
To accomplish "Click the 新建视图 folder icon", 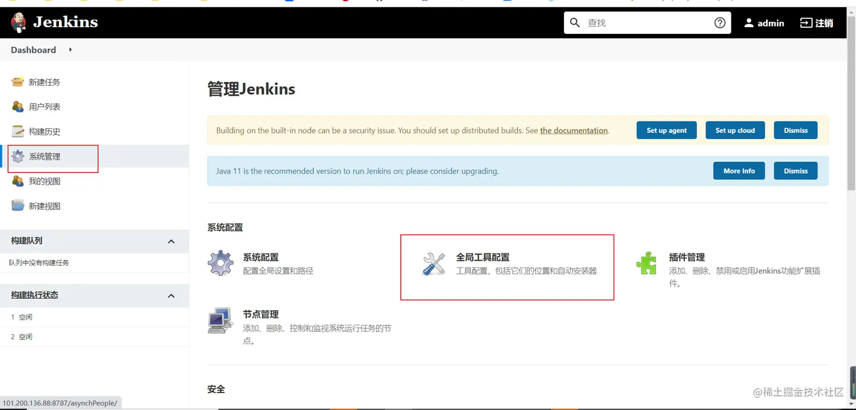I will pos(18,206).
